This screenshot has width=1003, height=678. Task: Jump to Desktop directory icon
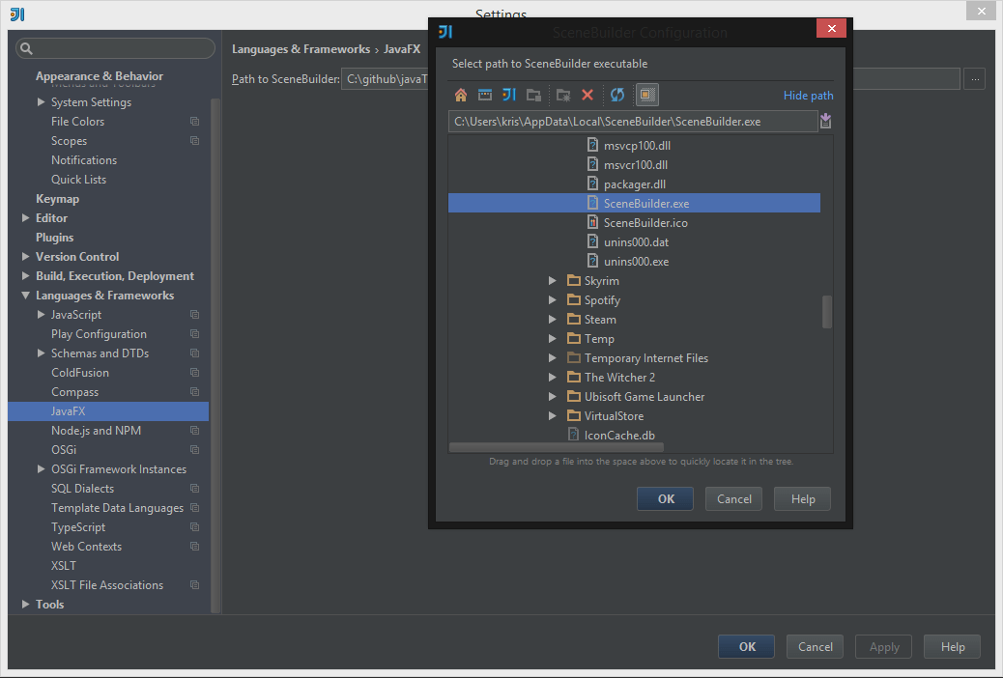[x=485, y=96]
